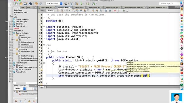Click the Find Previous Occurrence icon
This screenshot has height=103, width=184.
[77, 11]
